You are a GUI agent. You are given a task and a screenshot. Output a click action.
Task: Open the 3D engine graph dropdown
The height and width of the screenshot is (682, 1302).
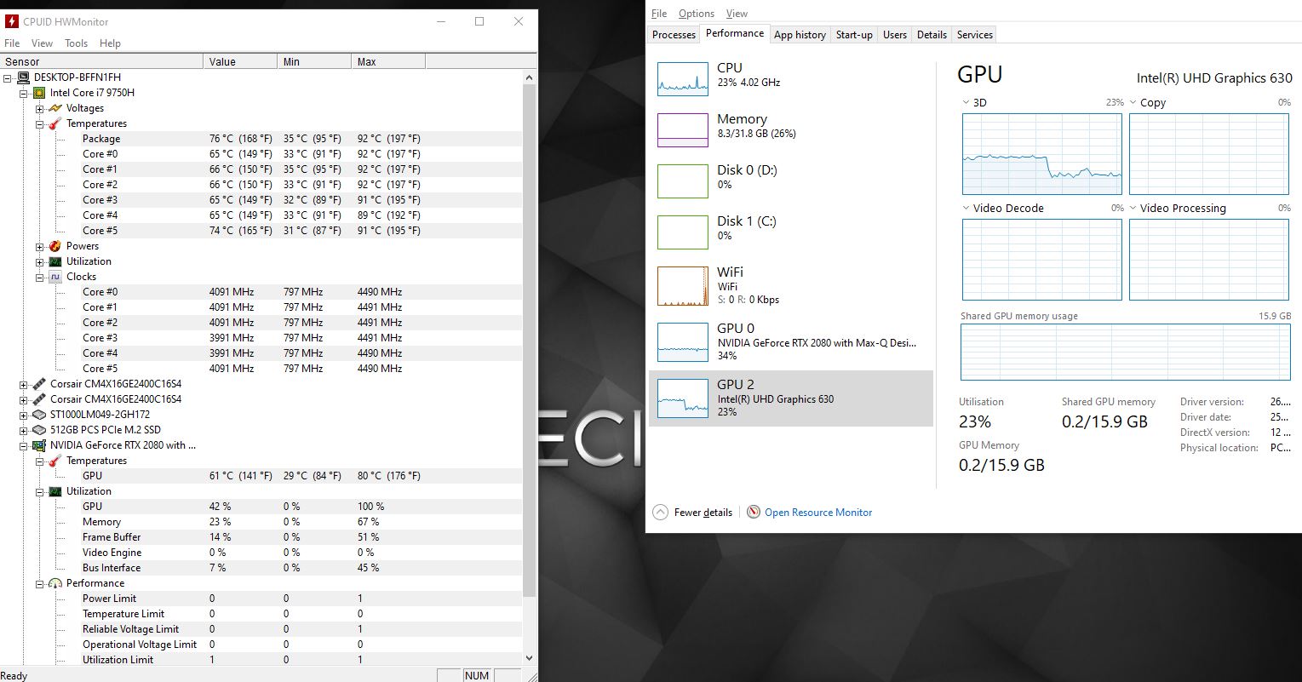click(966, 102)
